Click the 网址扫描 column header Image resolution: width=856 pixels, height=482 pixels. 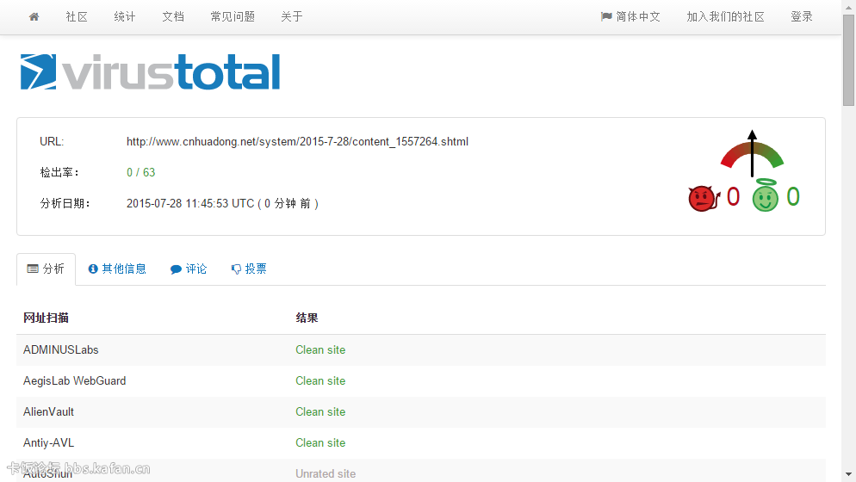[x=46, y=318]
